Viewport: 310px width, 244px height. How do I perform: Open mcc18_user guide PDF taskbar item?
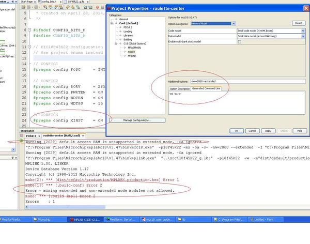pos(158,220)
